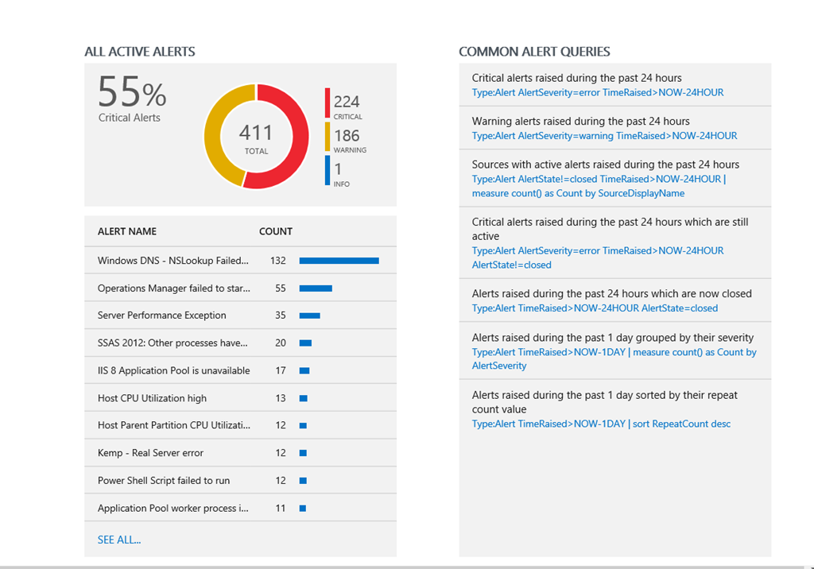This screenshot has height=569, width=814.
Task: Run the sort RepeatCount desc query
Action: click(601, 424)
